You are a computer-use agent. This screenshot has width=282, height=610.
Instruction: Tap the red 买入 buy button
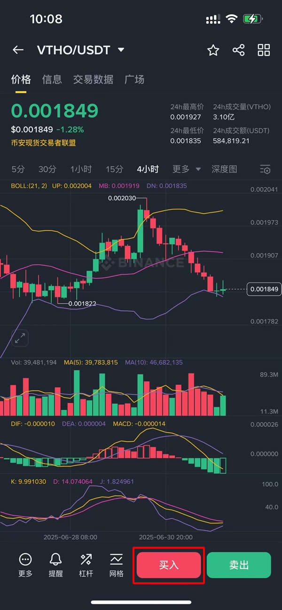click(x=169, y=565)
